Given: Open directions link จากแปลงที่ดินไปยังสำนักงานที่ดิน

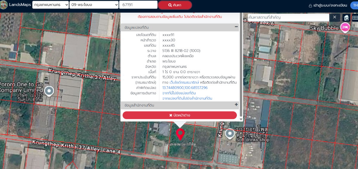Looking at the screenshot, I should [187, 98].
